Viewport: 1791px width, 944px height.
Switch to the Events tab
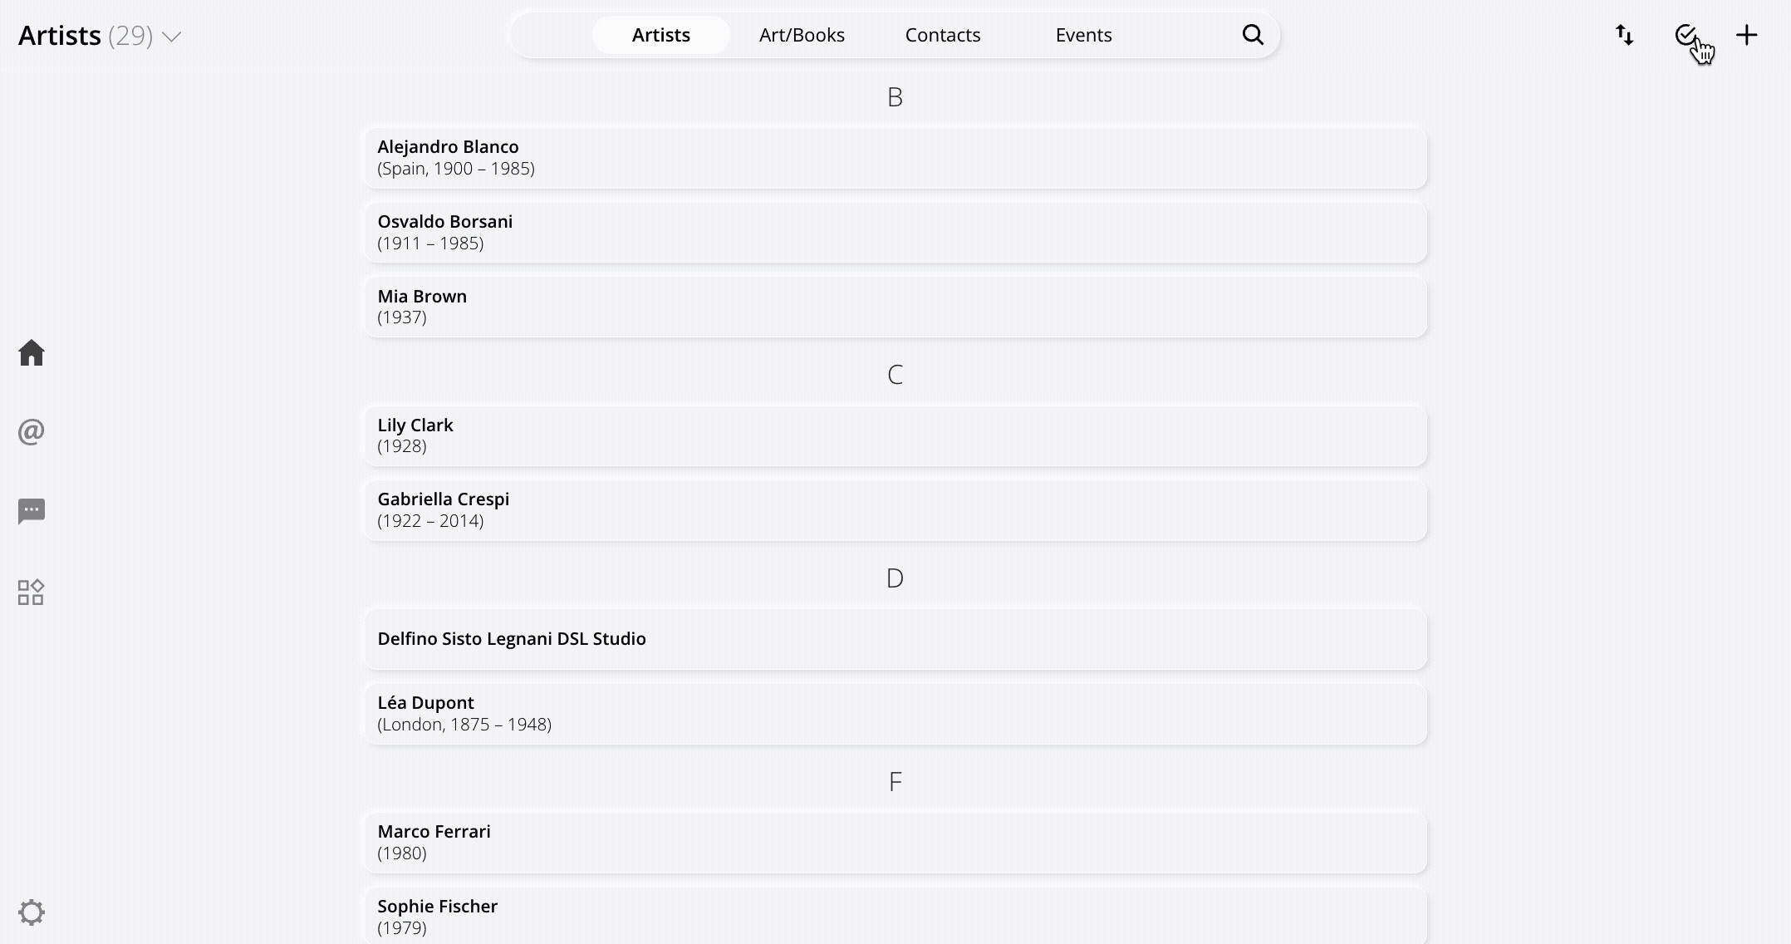click(1083, 35)
